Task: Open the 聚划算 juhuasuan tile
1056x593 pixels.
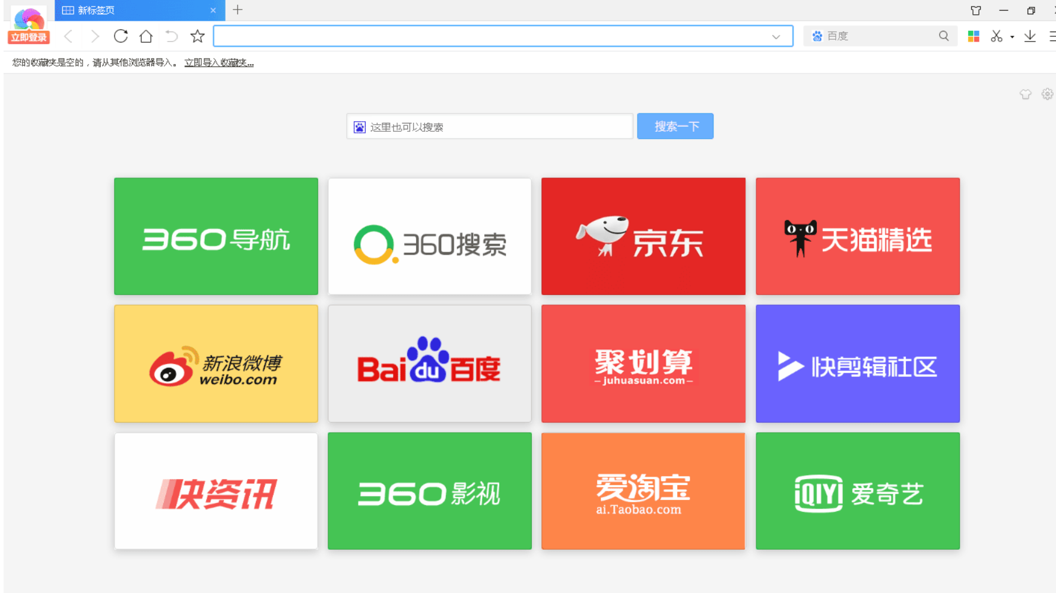Action: coord(643,364)
